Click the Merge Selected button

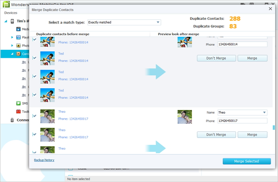(246, 161)
